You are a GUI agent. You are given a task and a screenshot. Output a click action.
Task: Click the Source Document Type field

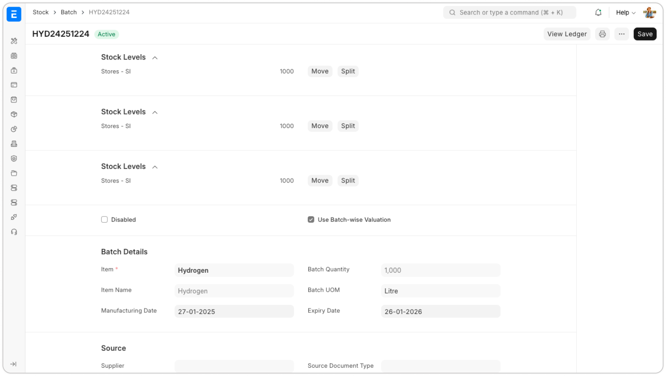tap(440, 366)
